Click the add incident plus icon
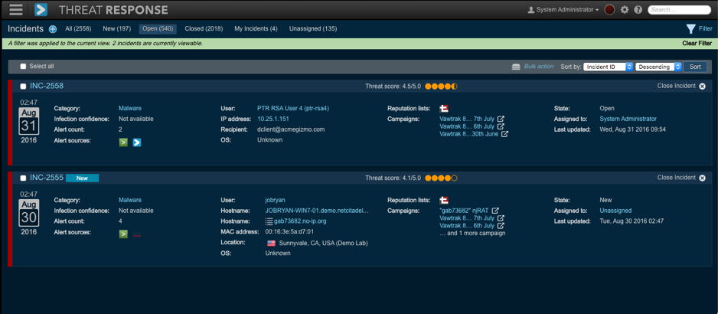718x314 pixels. click(53, 29)
